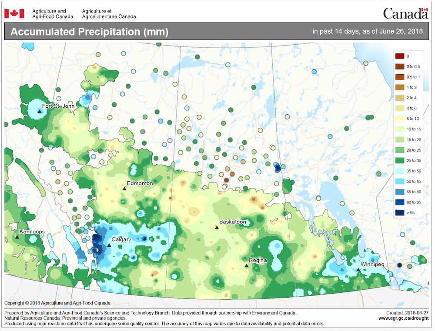Click the 50 to 65 legend swatch
The height and width of the screenshot is (331, 435).
click(x=400, y=182)
